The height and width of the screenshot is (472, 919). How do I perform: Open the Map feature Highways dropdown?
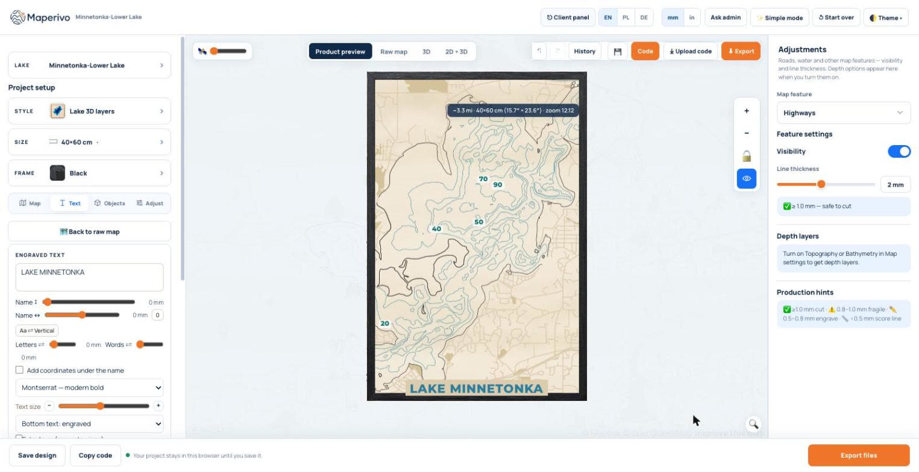coord(844,113)
